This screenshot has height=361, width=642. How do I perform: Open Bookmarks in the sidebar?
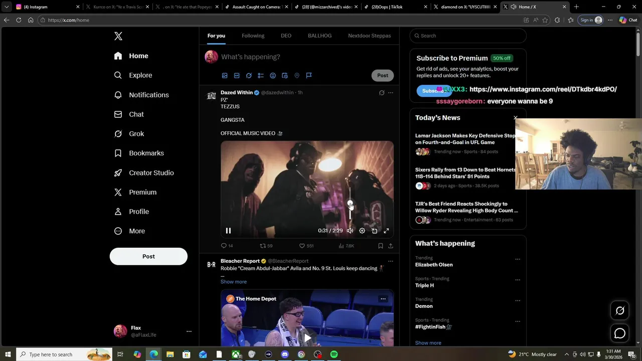[x=139, y=153]
